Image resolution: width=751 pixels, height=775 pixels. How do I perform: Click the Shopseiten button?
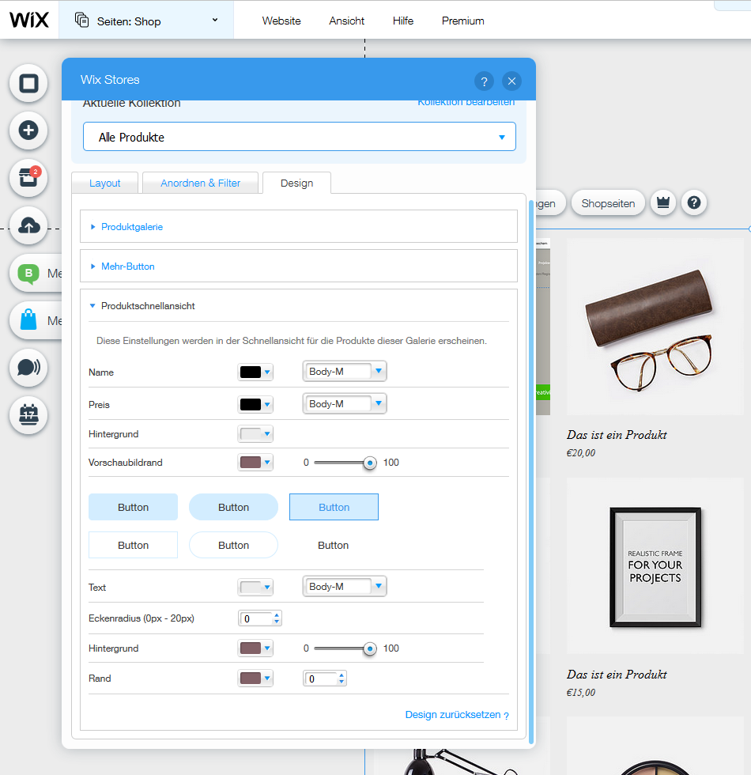click(608, 203)
